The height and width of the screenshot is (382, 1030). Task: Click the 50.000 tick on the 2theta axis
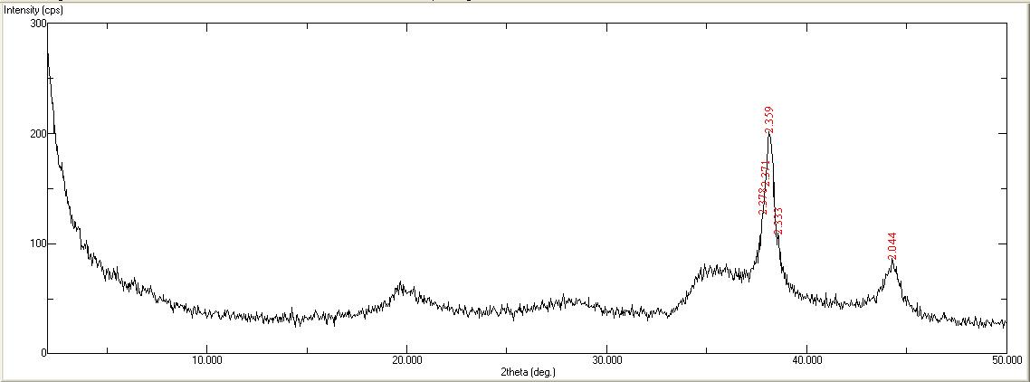click(1006, 360)
